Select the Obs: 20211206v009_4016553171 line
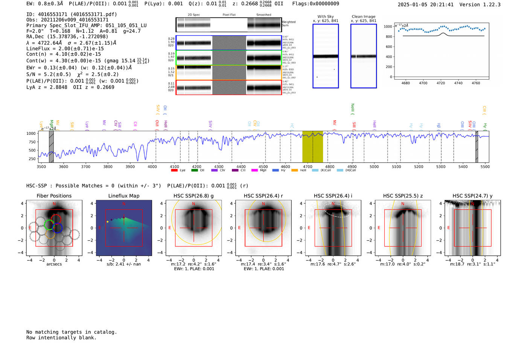This screenshot has width=527, height=358. pos(67,20)
